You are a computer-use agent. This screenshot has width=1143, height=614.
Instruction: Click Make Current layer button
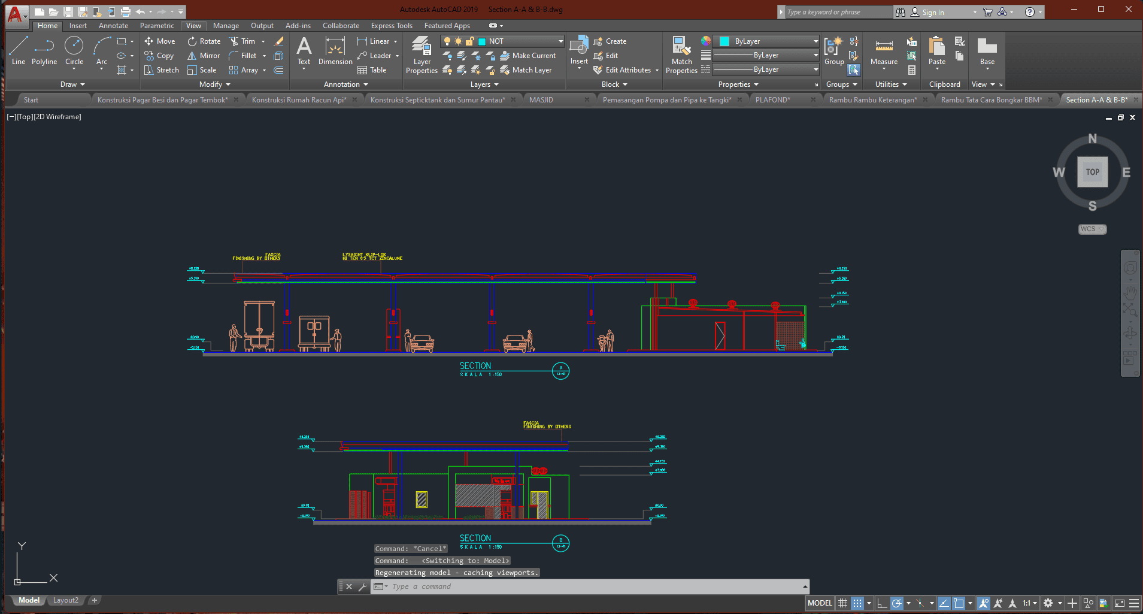pyautogui.click(x=527, y=56)
